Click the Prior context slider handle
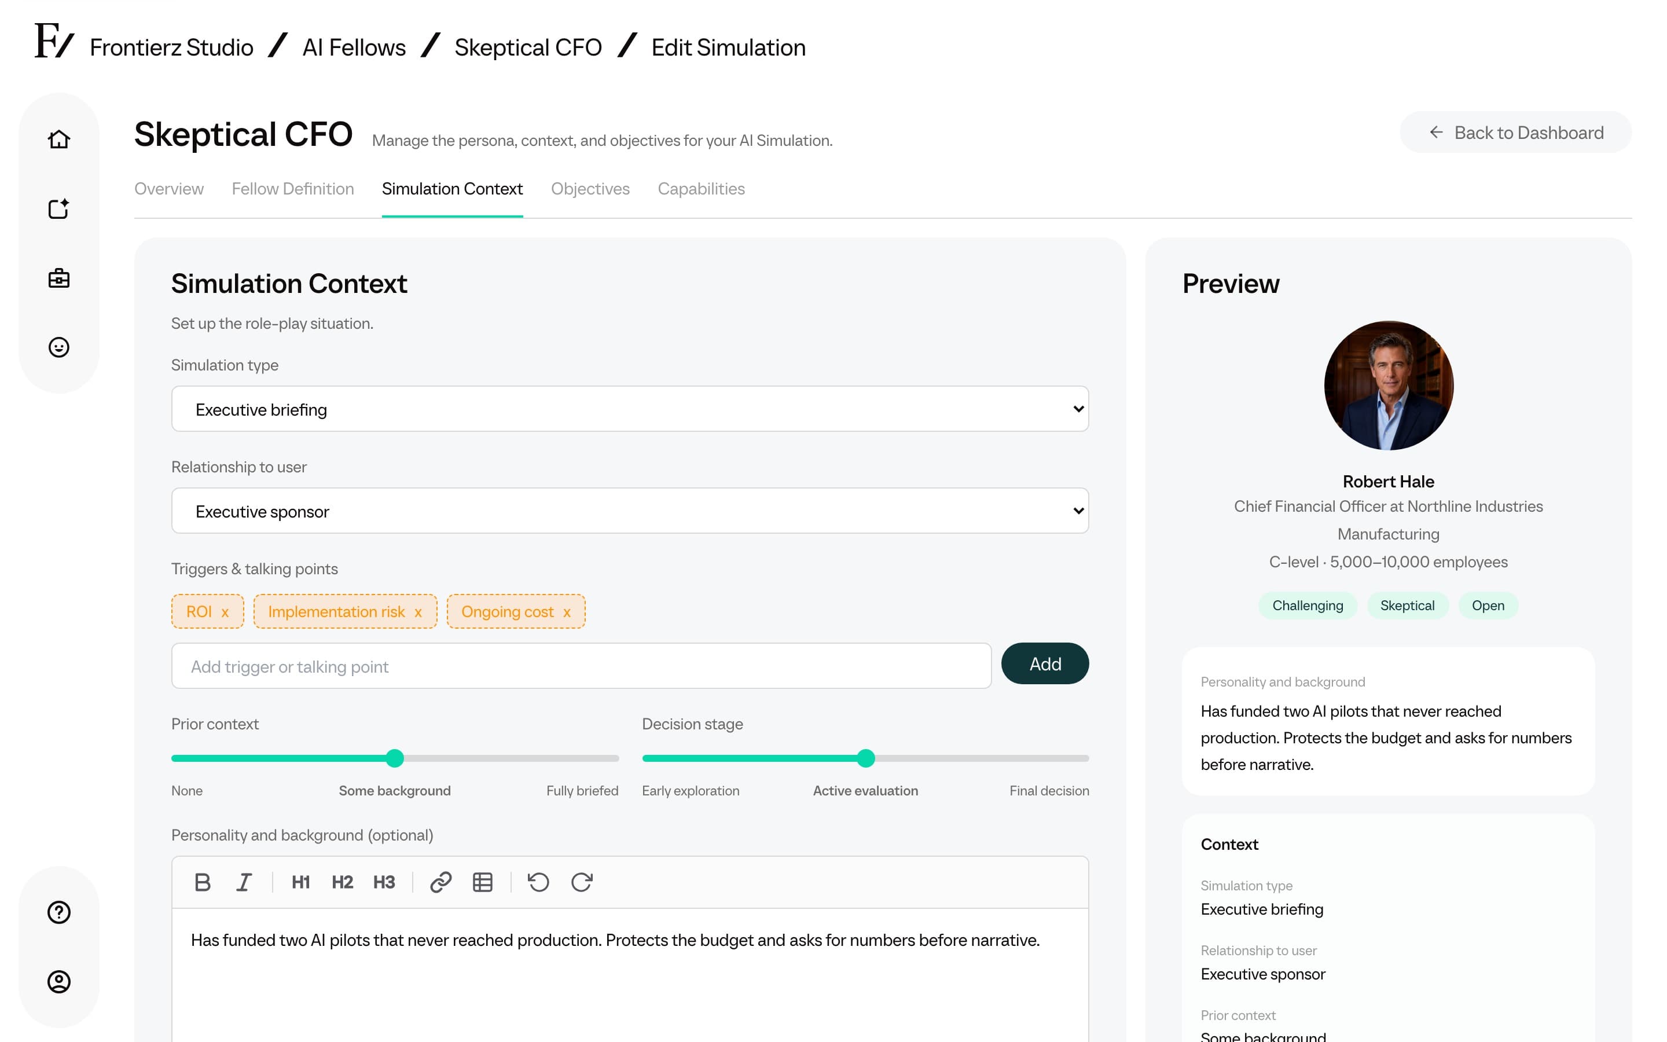The height and width of the screenshot is (1042, 1667). click(x=395, y=758)
